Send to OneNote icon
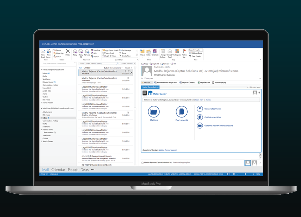The width and height of the screenshot is (301, 217). tap(155, 51)
